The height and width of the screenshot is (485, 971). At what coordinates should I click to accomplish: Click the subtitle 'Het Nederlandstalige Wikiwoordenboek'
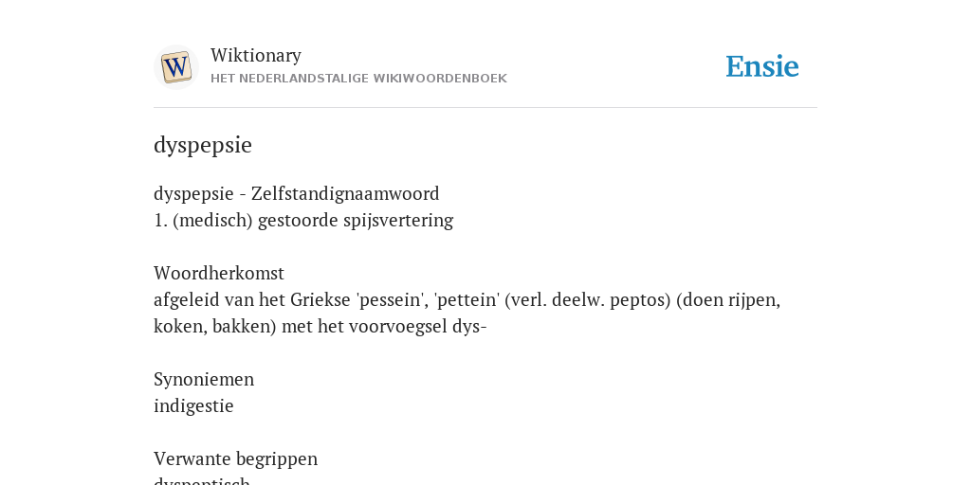pos(358,79)
